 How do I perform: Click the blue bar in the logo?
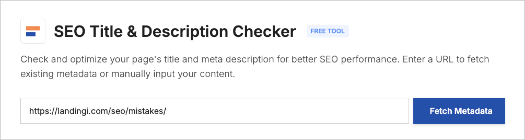(x=31, y=34)
